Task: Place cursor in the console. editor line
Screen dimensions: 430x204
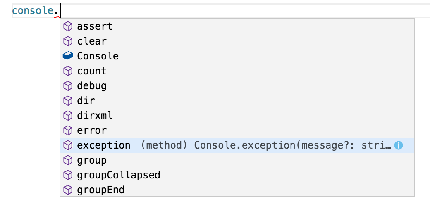Action: pyautogui.click(x=221, y=11)
